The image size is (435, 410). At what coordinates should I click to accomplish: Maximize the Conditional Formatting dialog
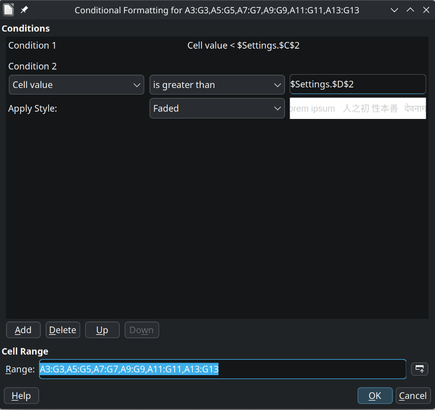coord(410,10)
